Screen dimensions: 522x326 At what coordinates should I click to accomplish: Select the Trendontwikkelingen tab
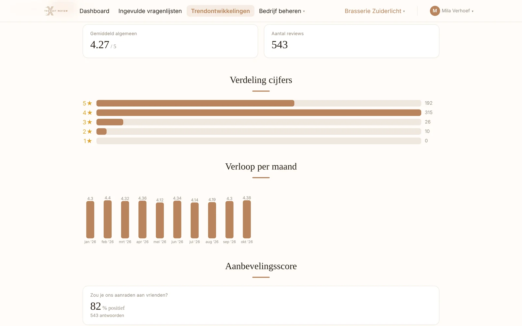(221, 11)
